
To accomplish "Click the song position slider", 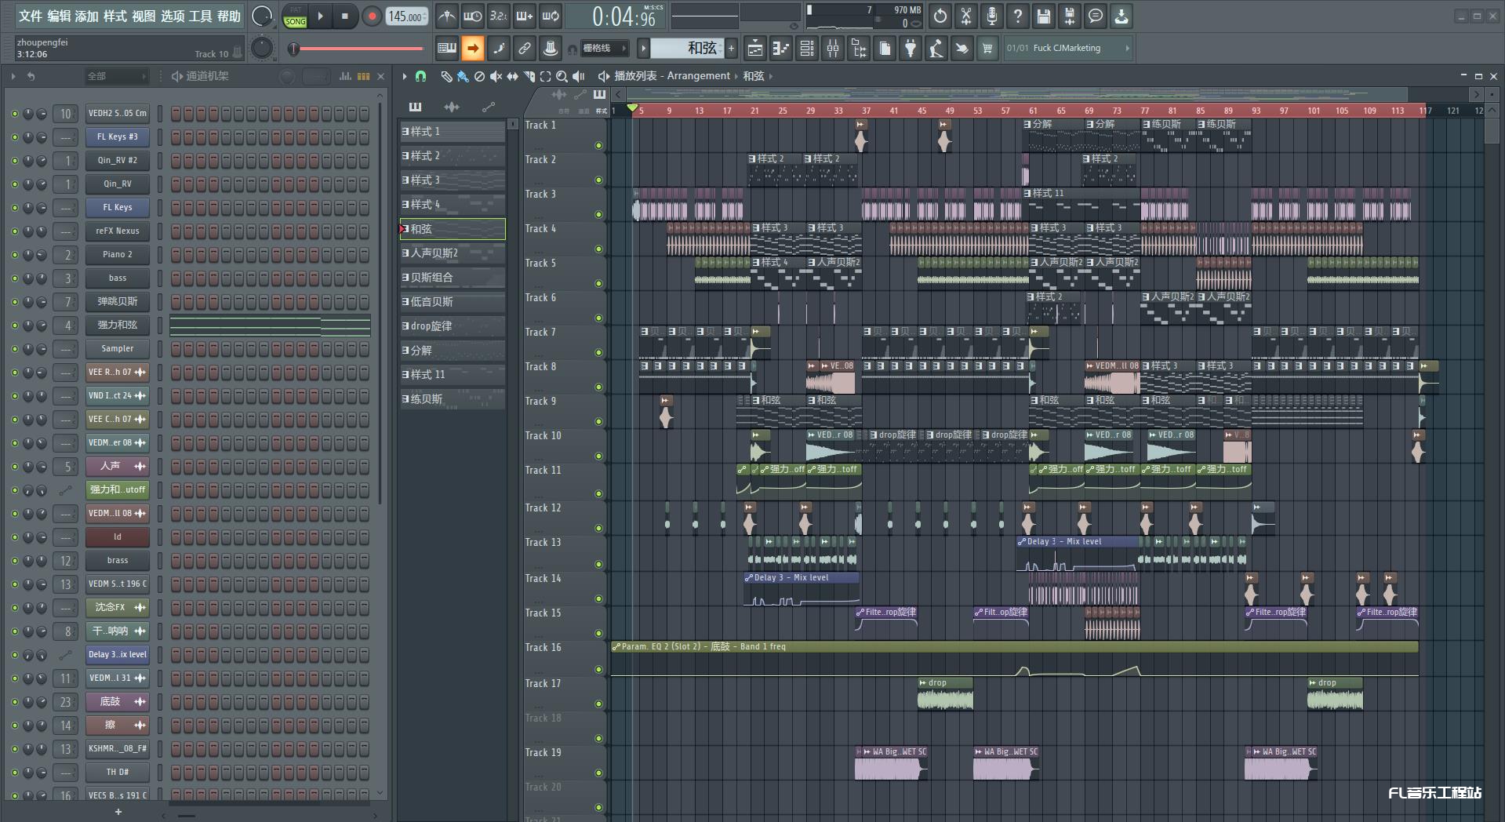I will (357, 48).
